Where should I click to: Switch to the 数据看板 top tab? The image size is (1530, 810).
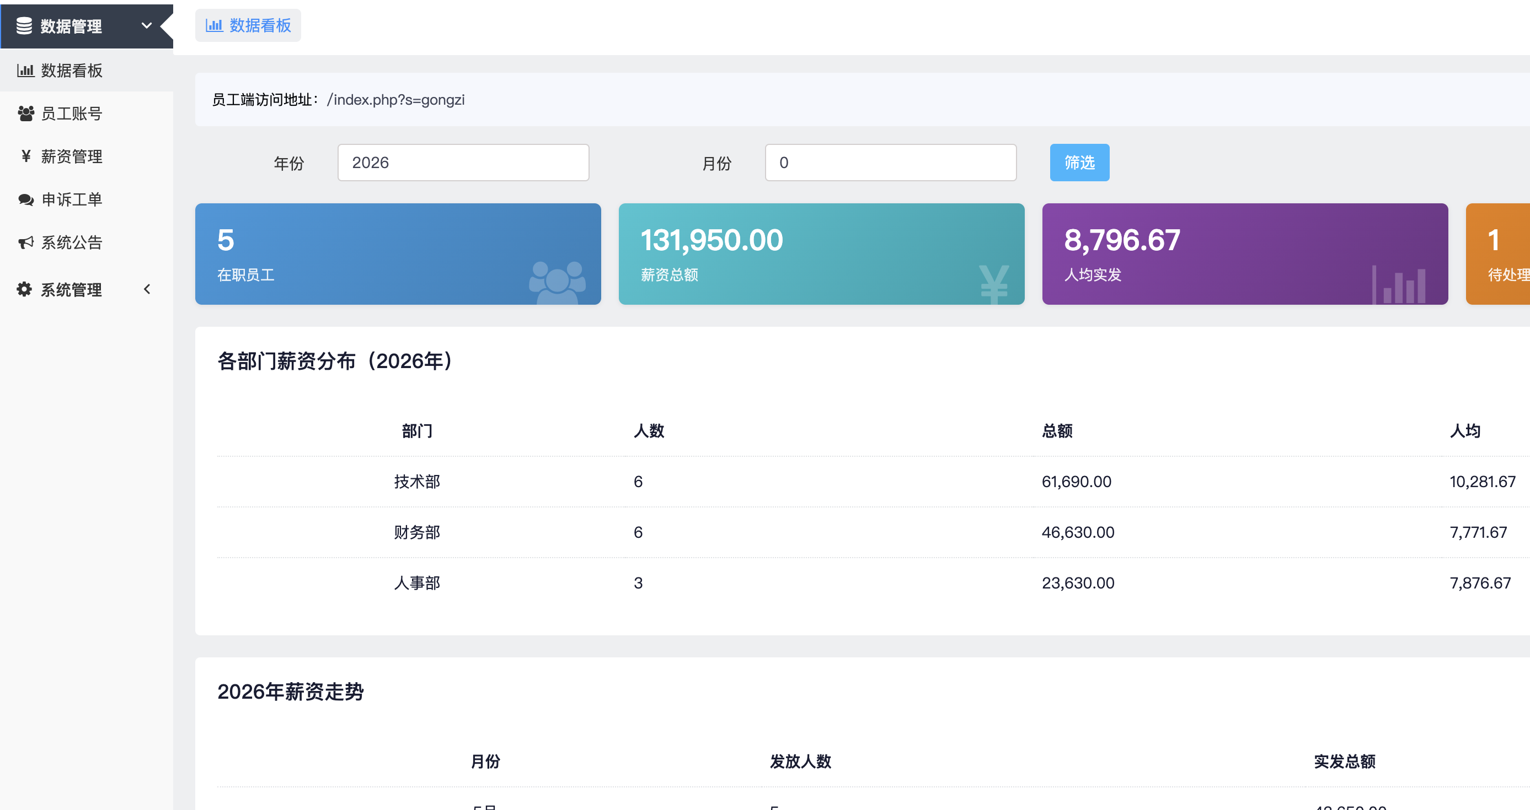[248, 25]
